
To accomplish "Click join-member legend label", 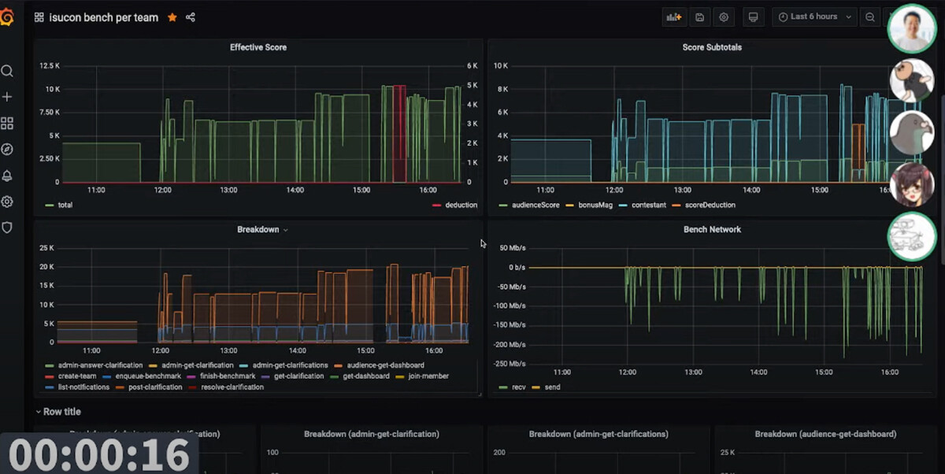I will pos(428,376).
